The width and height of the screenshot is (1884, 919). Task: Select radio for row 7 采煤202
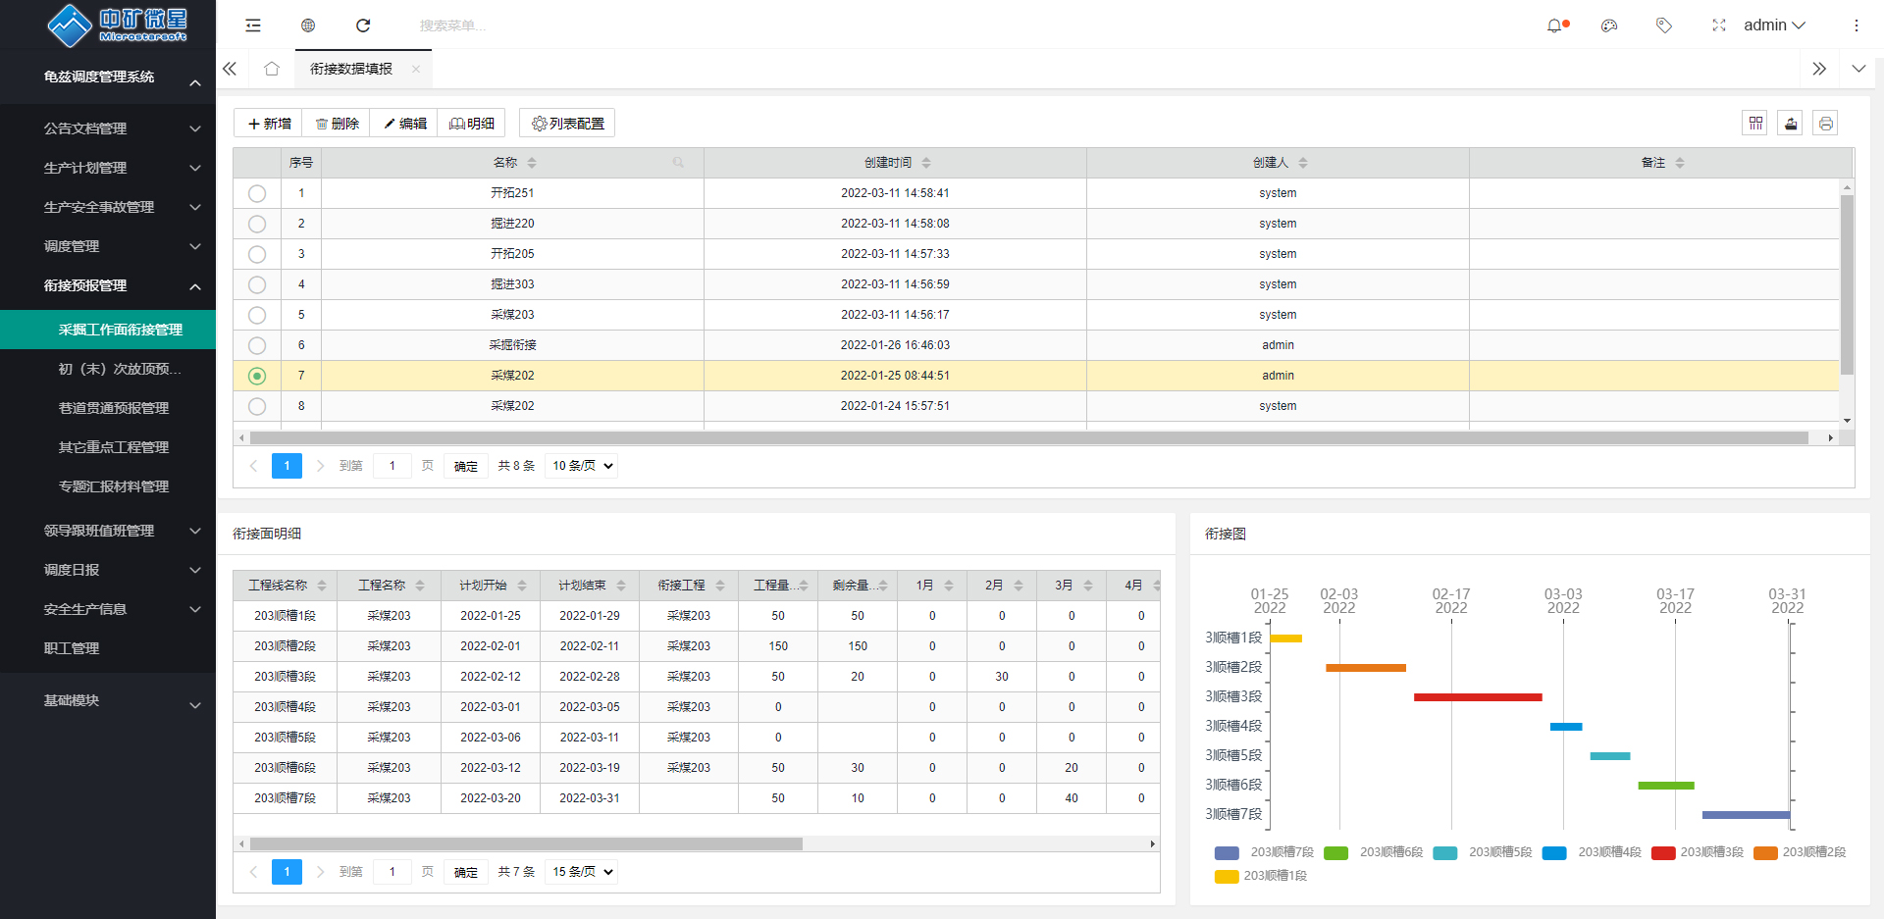[x=257, y=376]
